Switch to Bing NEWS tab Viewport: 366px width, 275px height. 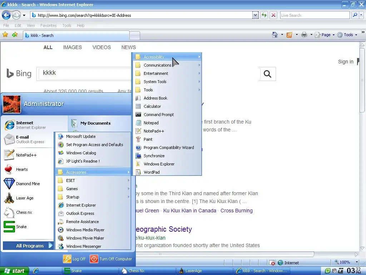tap(128, 48)
